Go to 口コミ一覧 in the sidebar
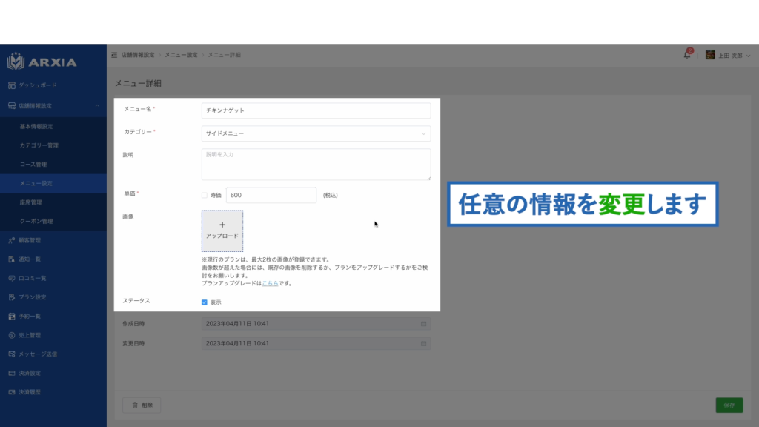Viewport: 759px width, 427px height. click(32, 278)
